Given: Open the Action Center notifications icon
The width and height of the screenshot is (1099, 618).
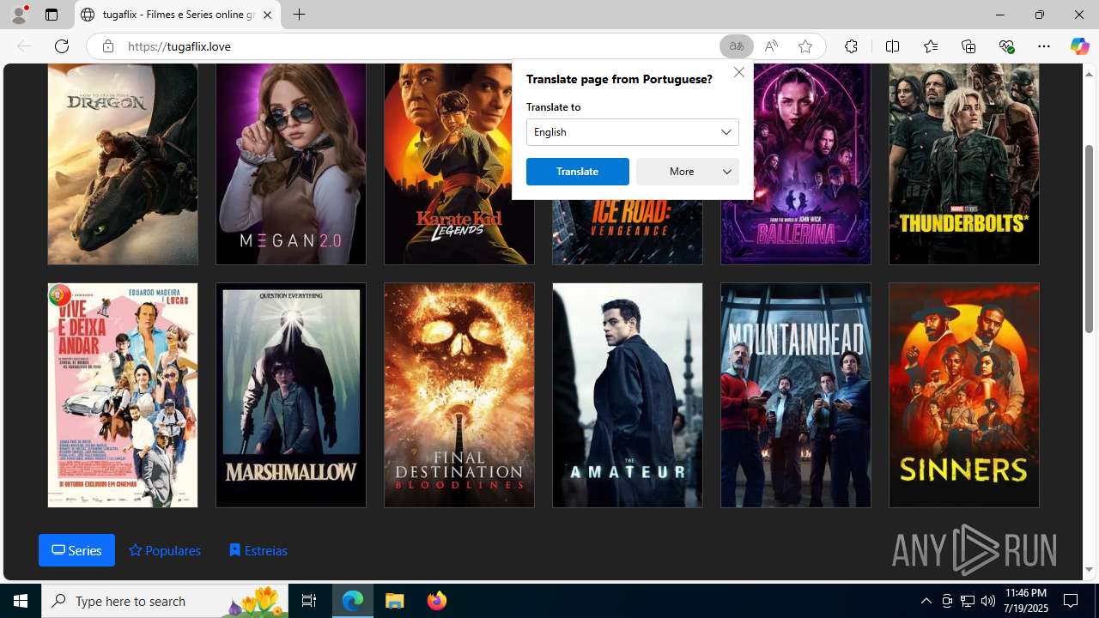Looking at the screenshot, I should coord(1072,601).
